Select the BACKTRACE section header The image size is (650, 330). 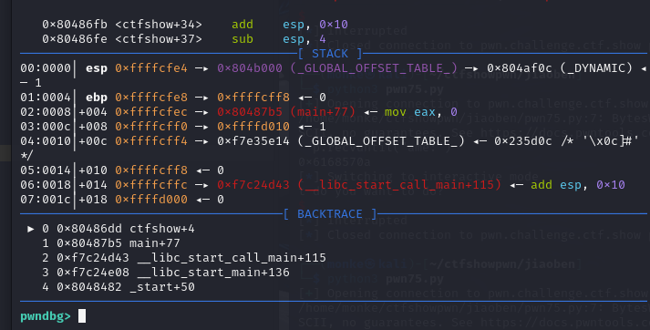click(x=330, y=214)
